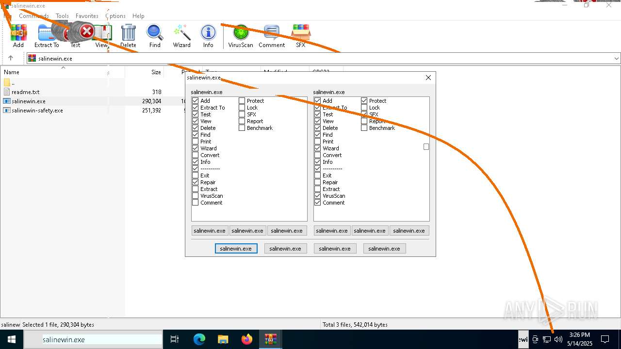
Task: Close the salinewin.exe dialog with X
Action: coord(428,78)
